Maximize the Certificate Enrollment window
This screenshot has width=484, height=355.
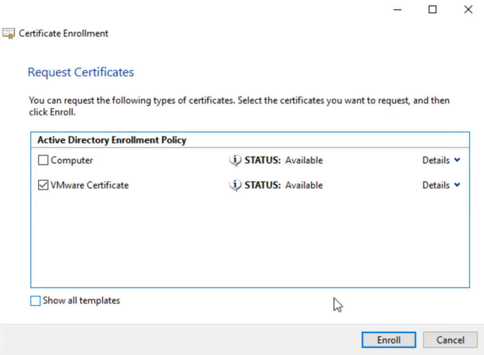[x=432, y=9]
